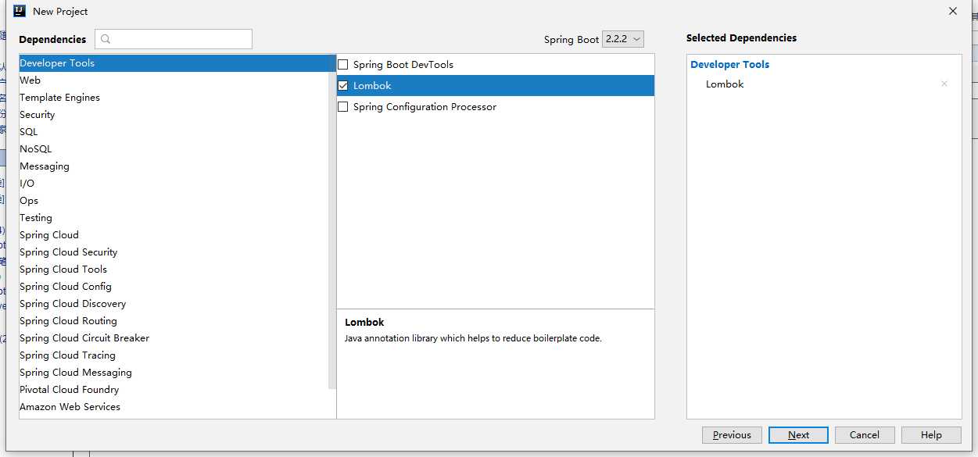Image resolution: width=978 pixels, height=457 pixels.
Task: Click the Cancel button
Action: pos(865,435)
